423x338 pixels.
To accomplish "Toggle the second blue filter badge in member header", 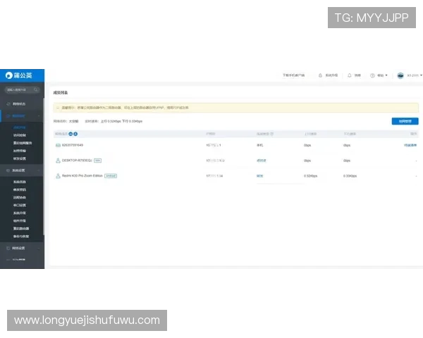I will point(75,133).
